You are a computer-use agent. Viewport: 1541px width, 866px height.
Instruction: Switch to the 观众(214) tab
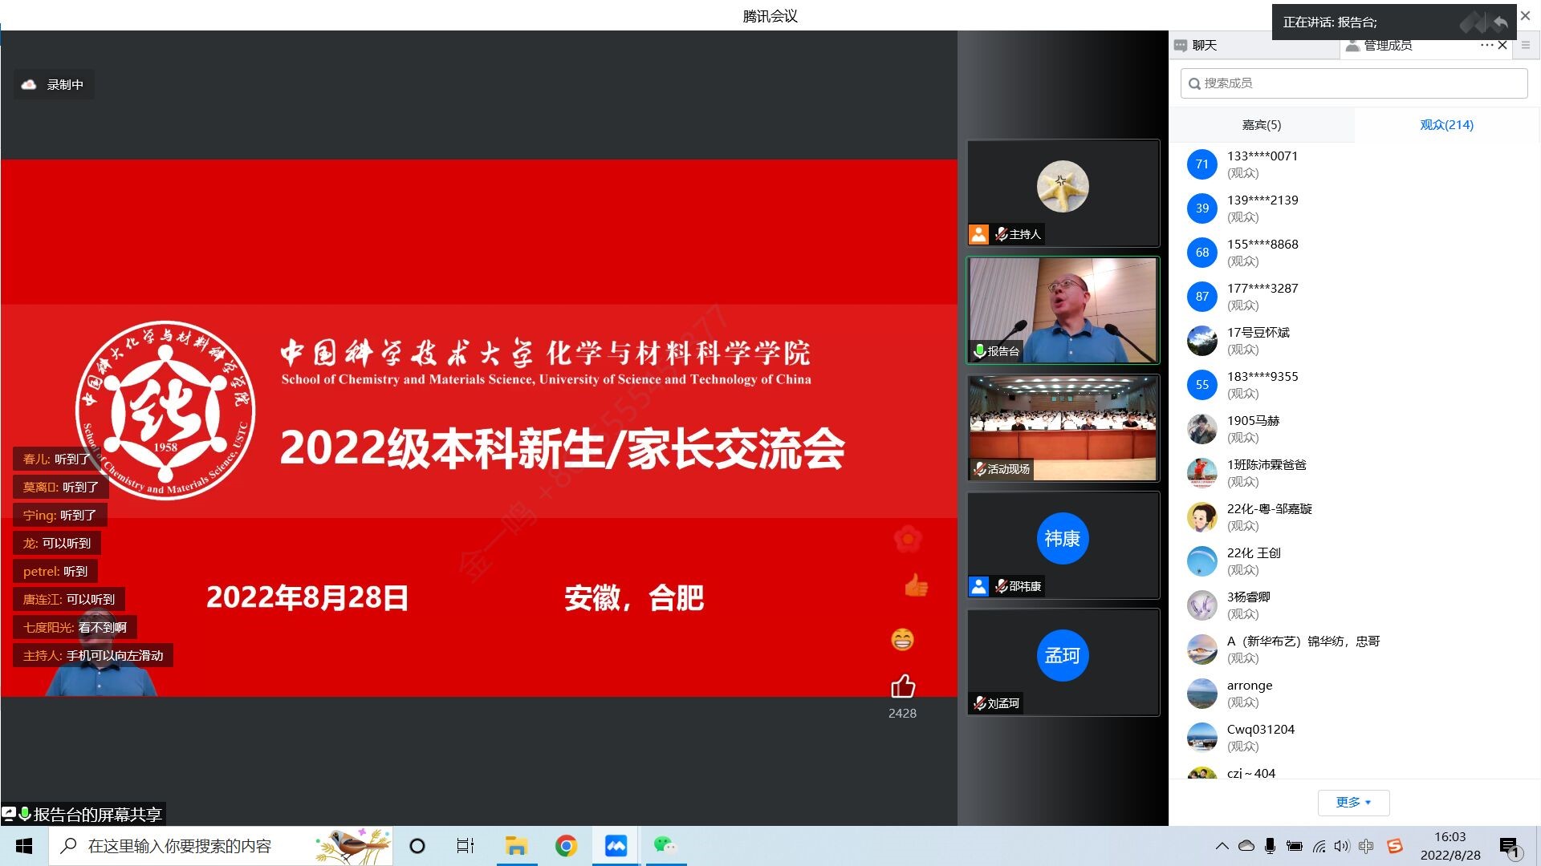(1446, 125)
